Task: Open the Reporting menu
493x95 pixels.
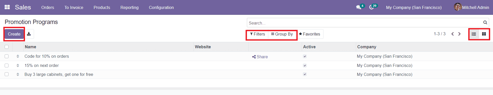Action: 129,7
